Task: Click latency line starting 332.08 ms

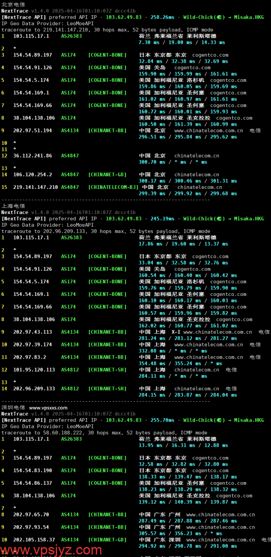Action: [173, 351]
